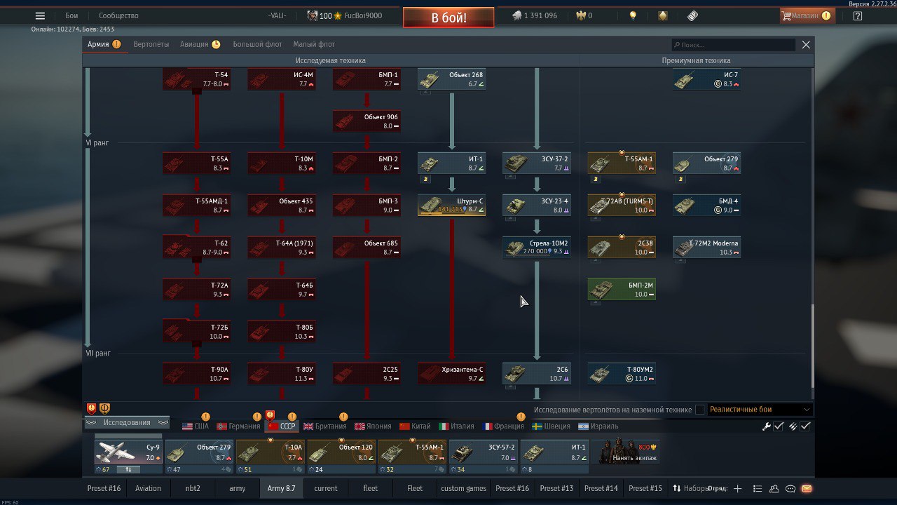Screen dimensions: 897x505
Task: Select the ЗСУ-37-2 vehicle in tree
Action: click(x=537, y=163)
